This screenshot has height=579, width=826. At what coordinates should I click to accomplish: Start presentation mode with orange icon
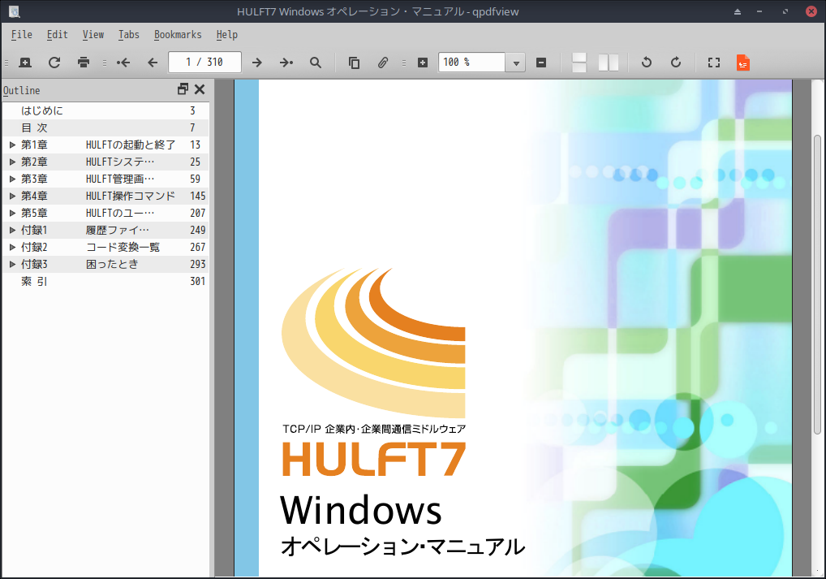pyautogui.click(x=742, y=63)
